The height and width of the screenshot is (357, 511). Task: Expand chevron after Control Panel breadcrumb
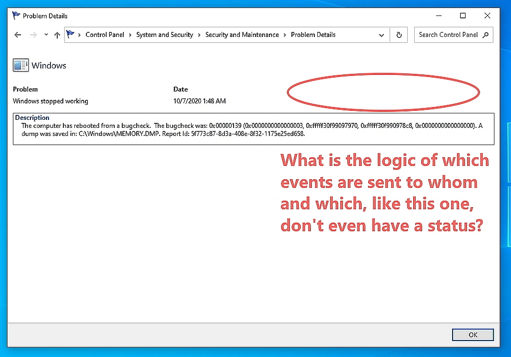pos(130,35)
